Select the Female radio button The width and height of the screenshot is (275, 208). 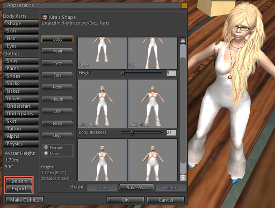(x=46, y=147)
